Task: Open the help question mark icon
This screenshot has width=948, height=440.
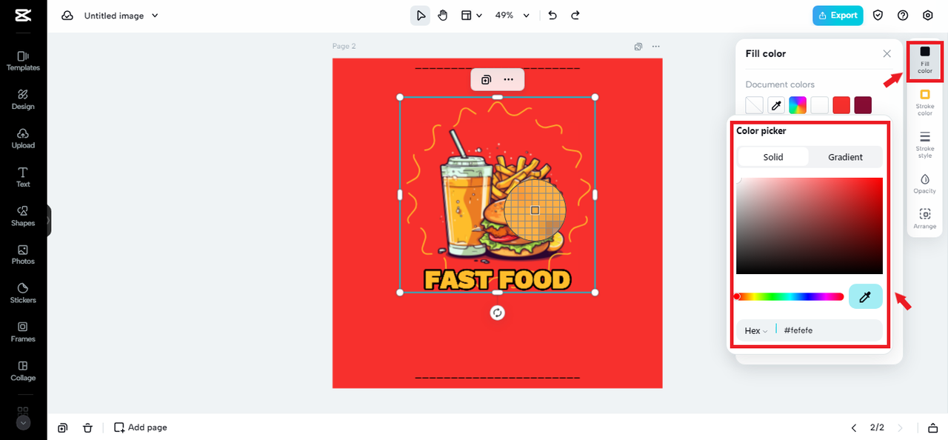Action: click(x=903, y=16)
